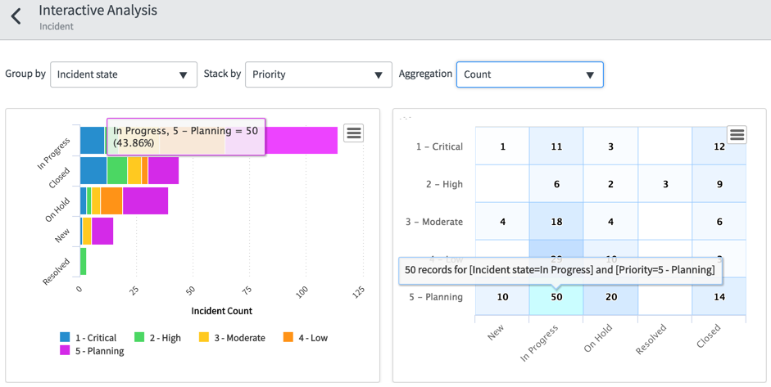
Task: Click heatmap cell Critical / Closed showing 12
Action: 719,146
